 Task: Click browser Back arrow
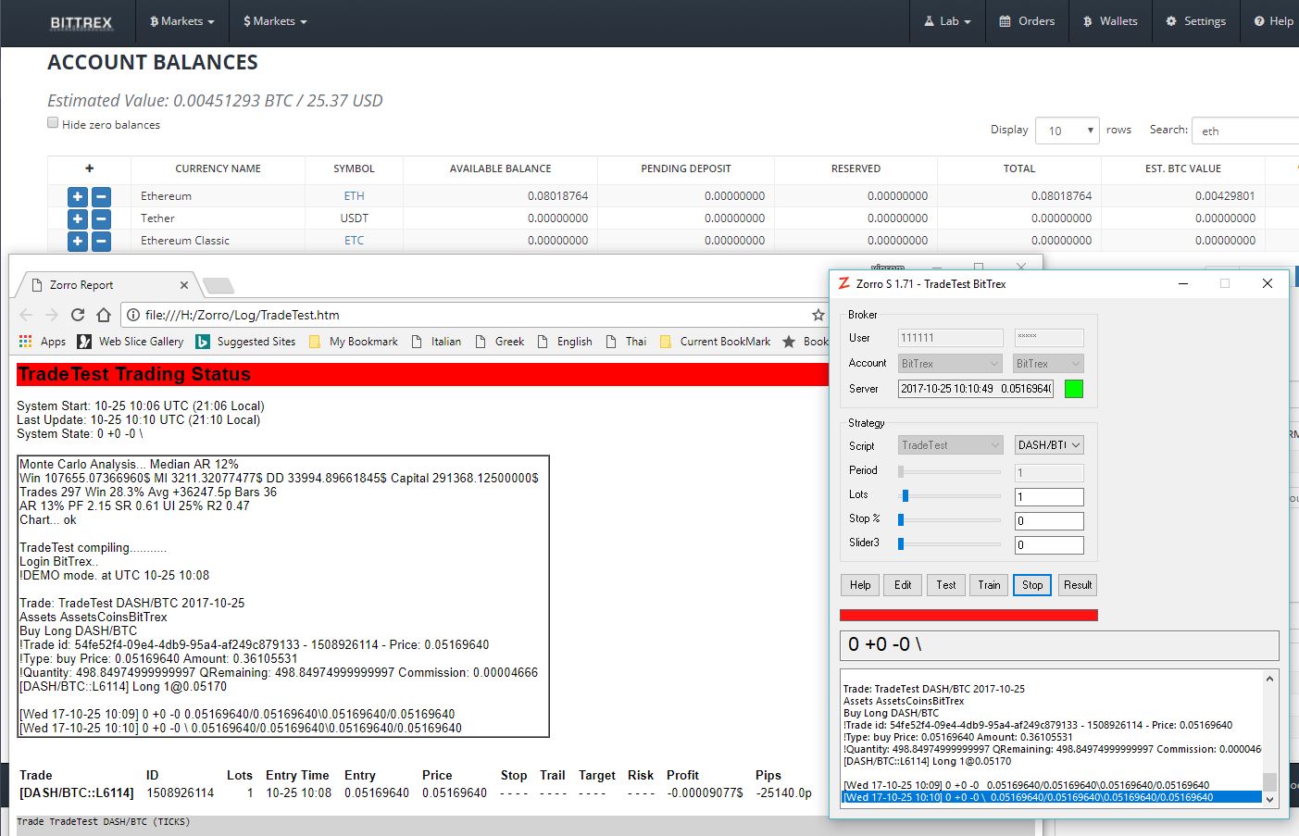[26, 315]
